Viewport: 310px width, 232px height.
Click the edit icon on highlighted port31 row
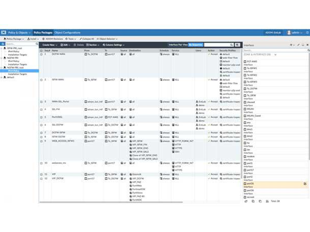click(305, 184)
